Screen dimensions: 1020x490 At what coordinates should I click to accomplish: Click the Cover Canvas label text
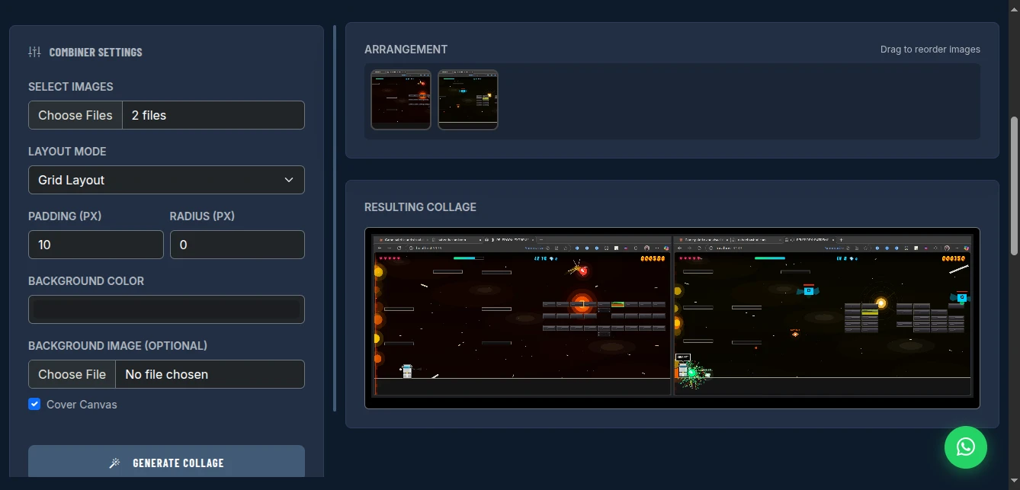82,405
